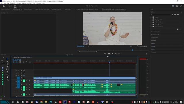Viewport: 184px width, 104px height.
Task: Select the Selection tool in the toolbar
Action: (x=7, y=59)
